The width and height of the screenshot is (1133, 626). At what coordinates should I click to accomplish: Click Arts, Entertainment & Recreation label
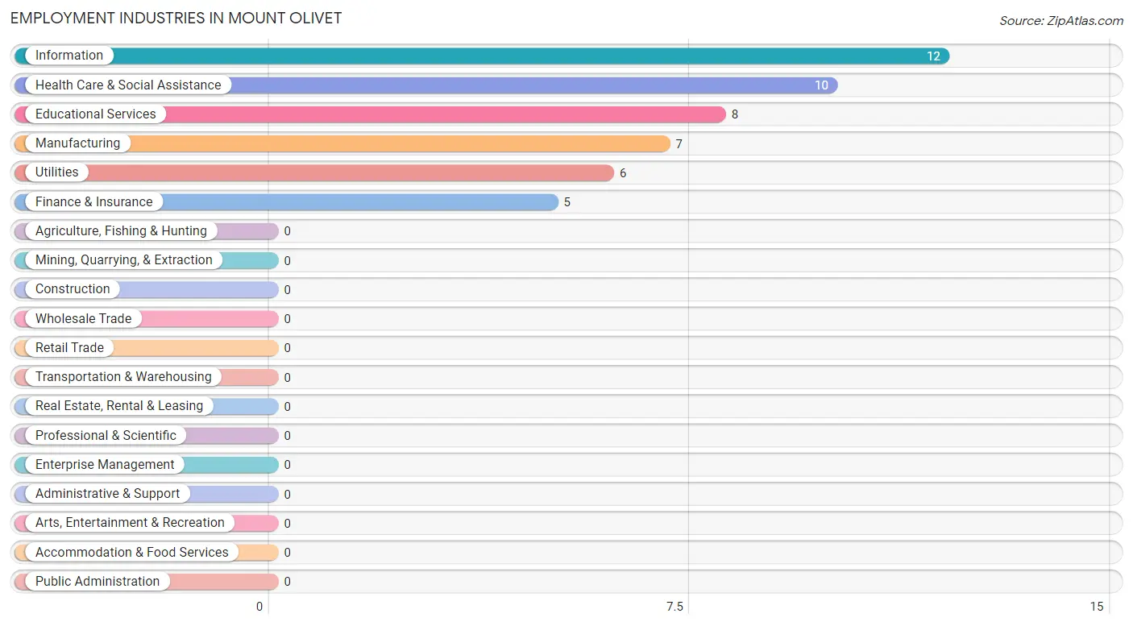(x=130, y=523)
